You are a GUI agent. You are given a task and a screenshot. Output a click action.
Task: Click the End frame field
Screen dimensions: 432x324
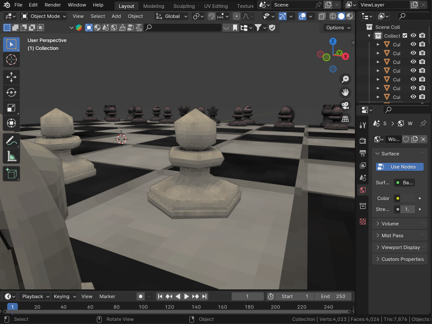tap(333, 296)
